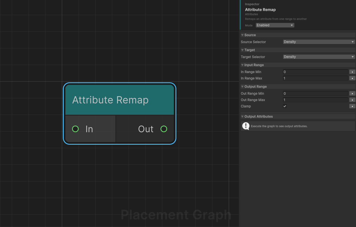Collapse the Target section

[242, 50]
